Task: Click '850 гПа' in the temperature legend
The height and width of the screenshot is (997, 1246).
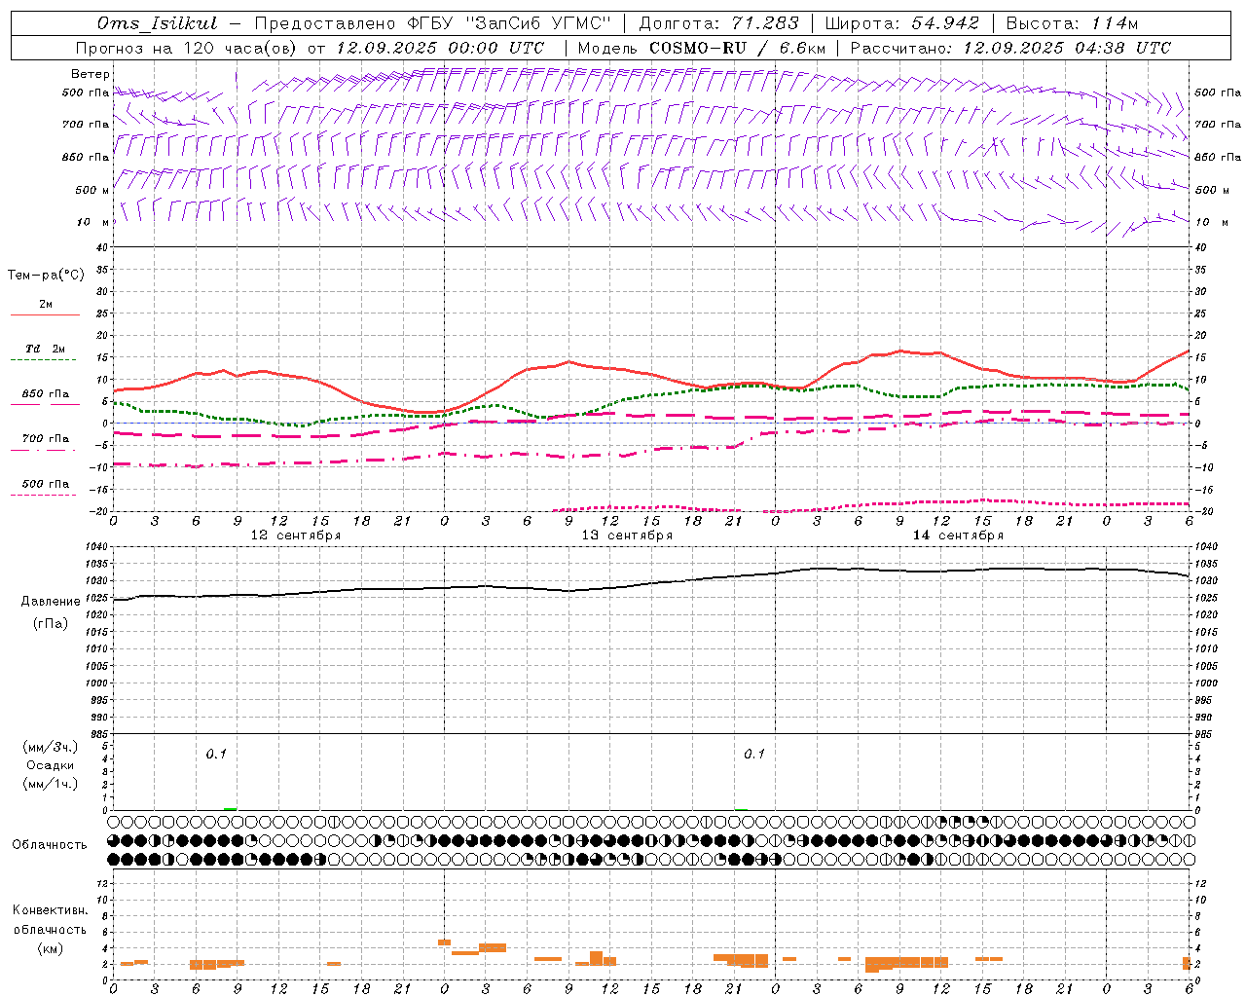Action: coord(46,394)
